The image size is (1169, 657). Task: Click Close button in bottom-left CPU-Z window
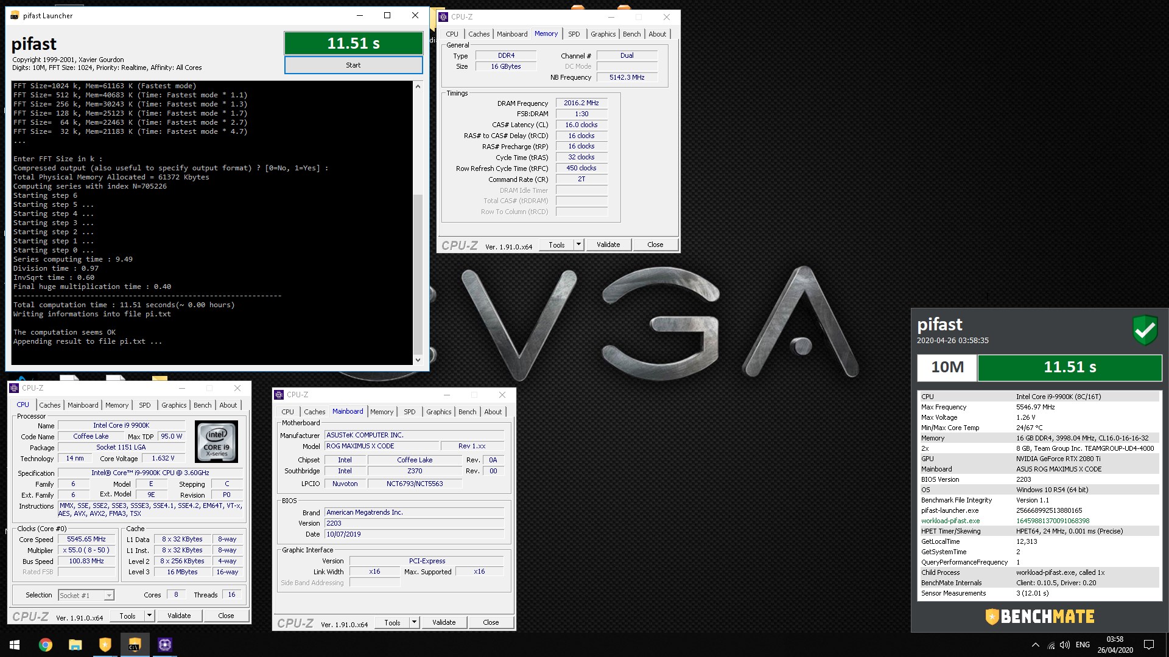pos(226,616)
